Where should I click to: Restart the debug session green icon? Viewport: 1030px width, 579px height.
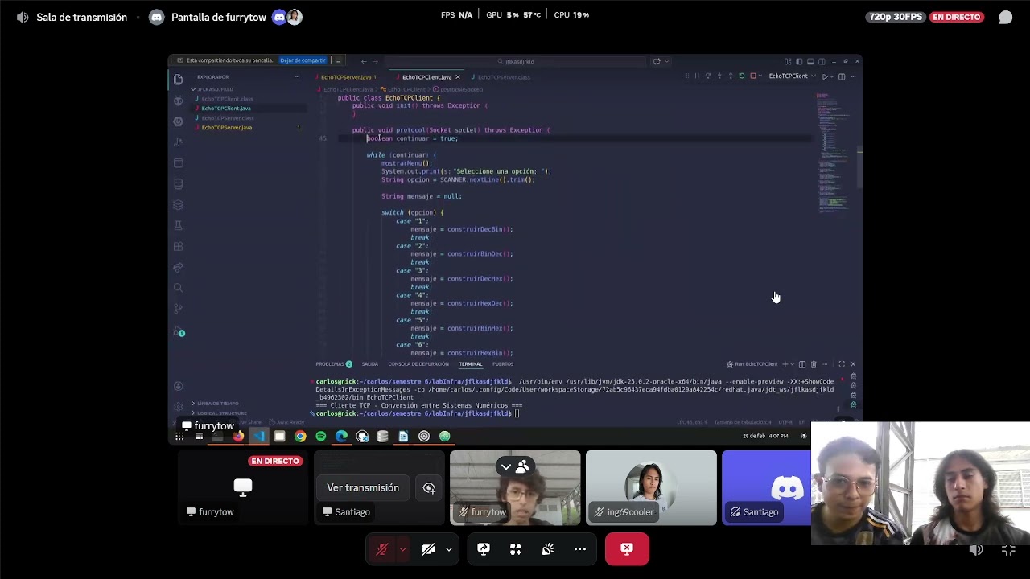742,76
